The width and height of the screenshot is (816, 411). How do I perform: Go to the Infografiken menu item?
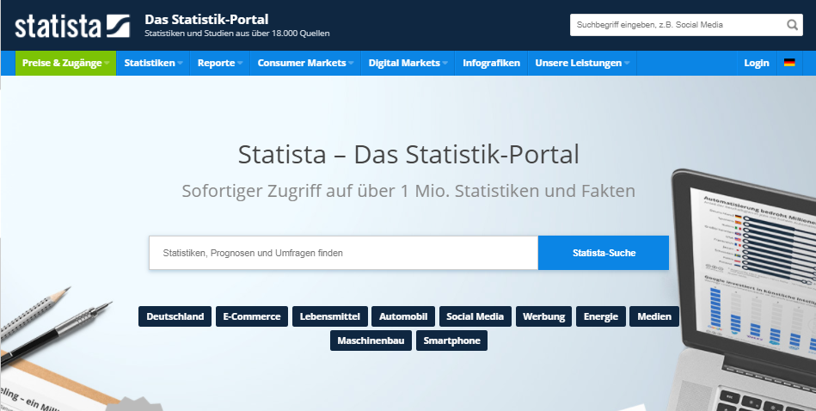[x=491, y=63]
